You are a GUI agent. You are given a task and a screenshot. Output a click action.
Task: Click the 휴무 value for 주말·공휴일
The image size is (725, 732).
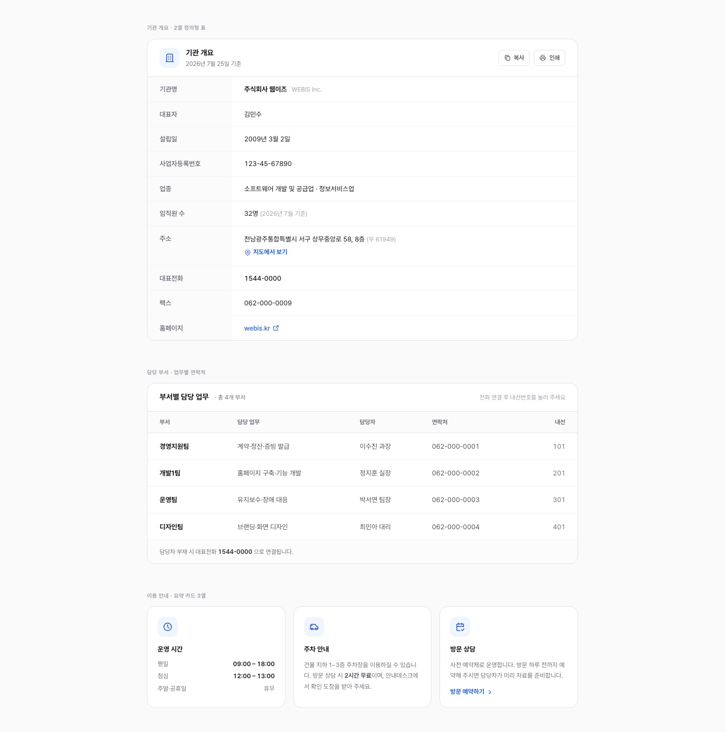tap(269, 689)
